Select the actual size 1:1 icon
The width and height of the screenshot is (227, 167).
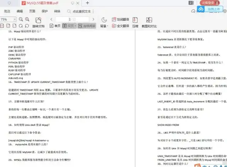[2, 26]
